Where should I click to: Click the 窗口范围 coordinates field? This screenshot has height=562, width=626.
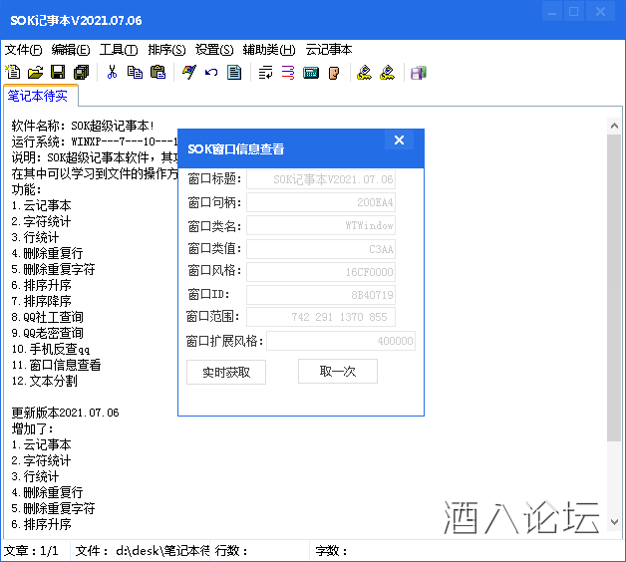point(321,317)
